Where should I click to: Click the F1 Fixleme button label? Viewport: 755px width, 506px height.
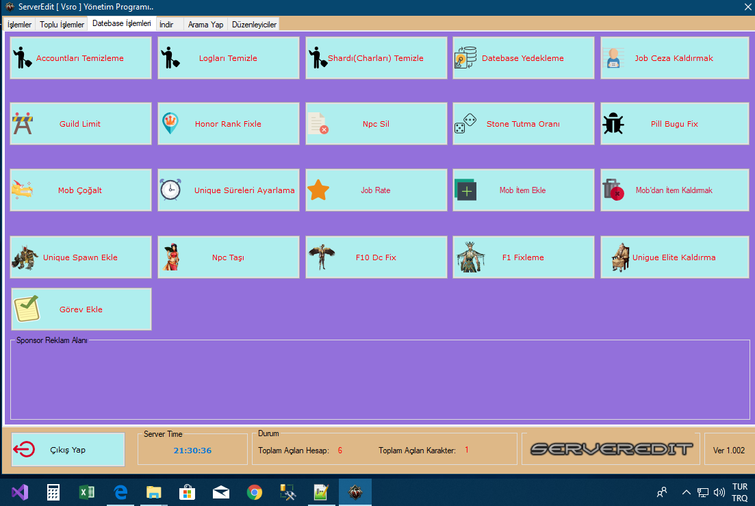click(523, 257)
